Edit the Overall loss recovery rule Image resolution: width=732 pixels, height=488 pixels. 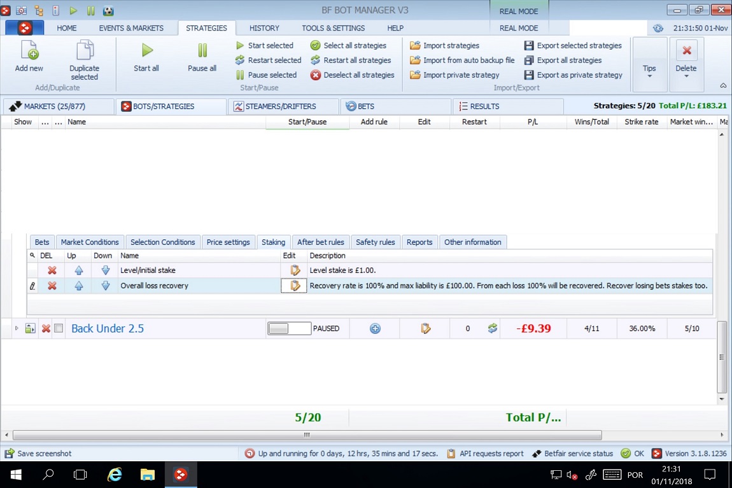tap(295, 286)
